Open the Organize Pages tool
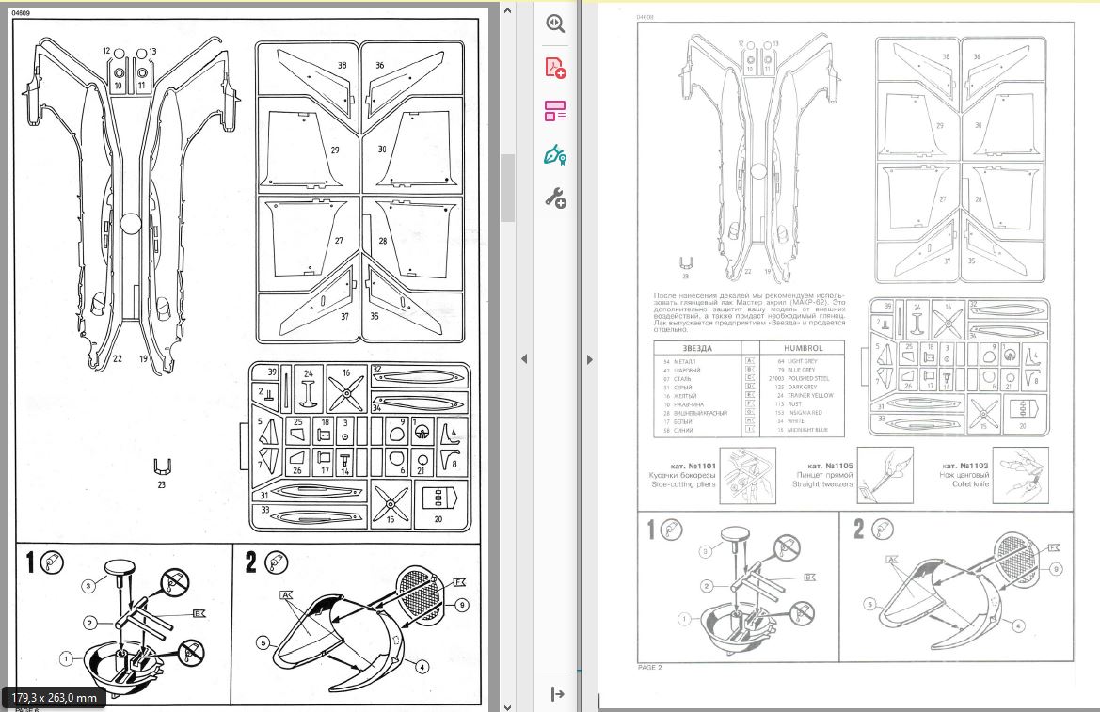The height and width of the screenshot is (712, 1100). 555,111
